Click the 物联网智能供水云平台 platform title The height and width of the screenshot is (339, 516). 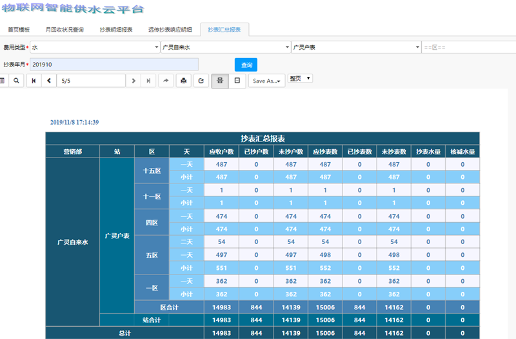pos(72,8)
